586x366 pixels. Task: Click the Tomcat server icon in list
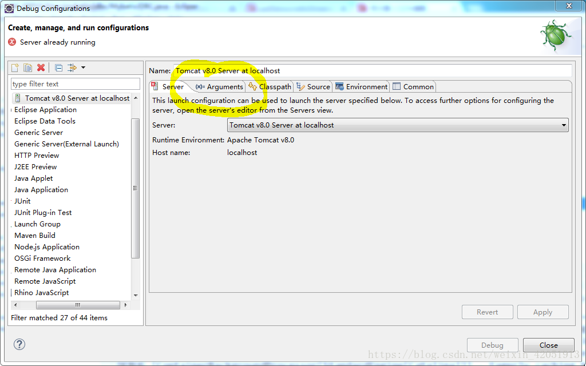coord(18,98)
